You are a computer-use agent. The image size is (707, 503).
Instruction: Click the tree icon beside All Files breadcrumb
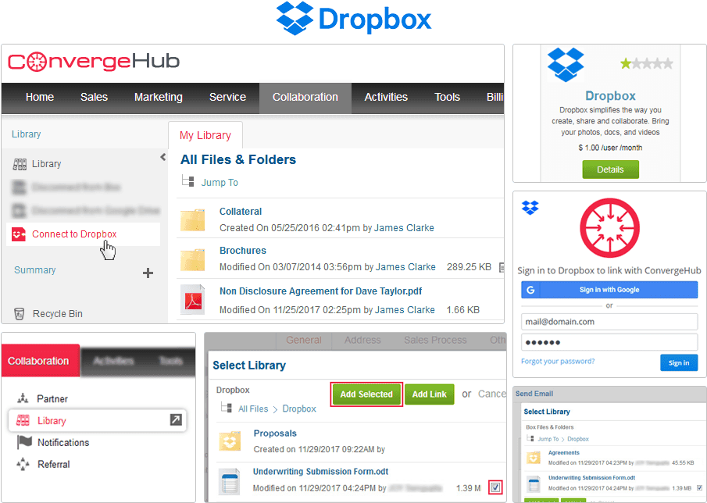[x=227, y=408]
